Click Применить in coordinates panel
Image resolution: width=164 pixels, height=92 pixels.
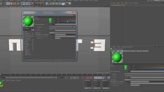click(106, 88)
